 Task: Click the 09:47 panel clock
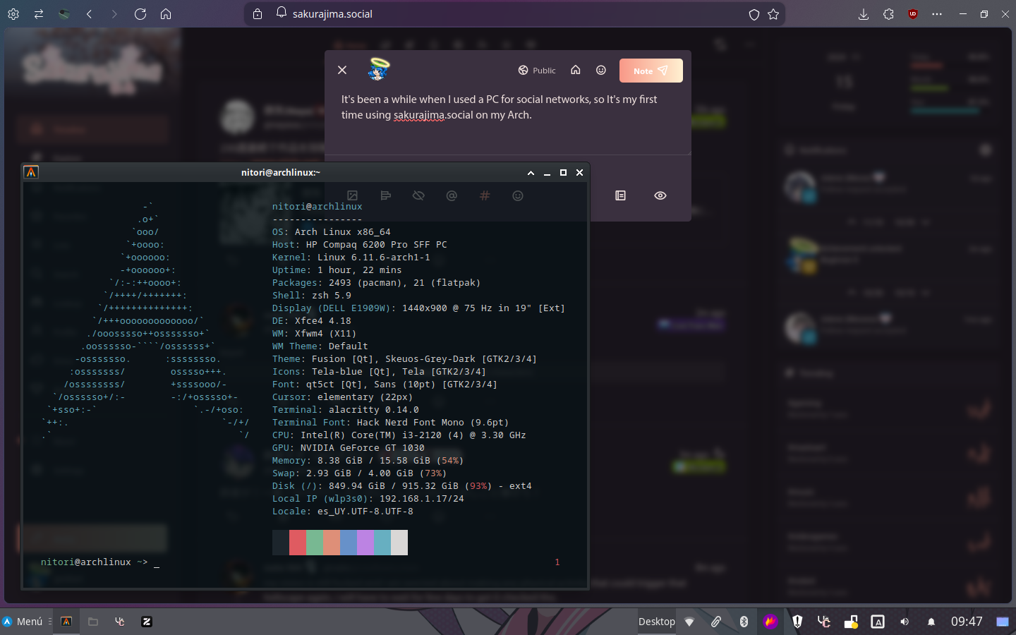(x=967, y=622)
